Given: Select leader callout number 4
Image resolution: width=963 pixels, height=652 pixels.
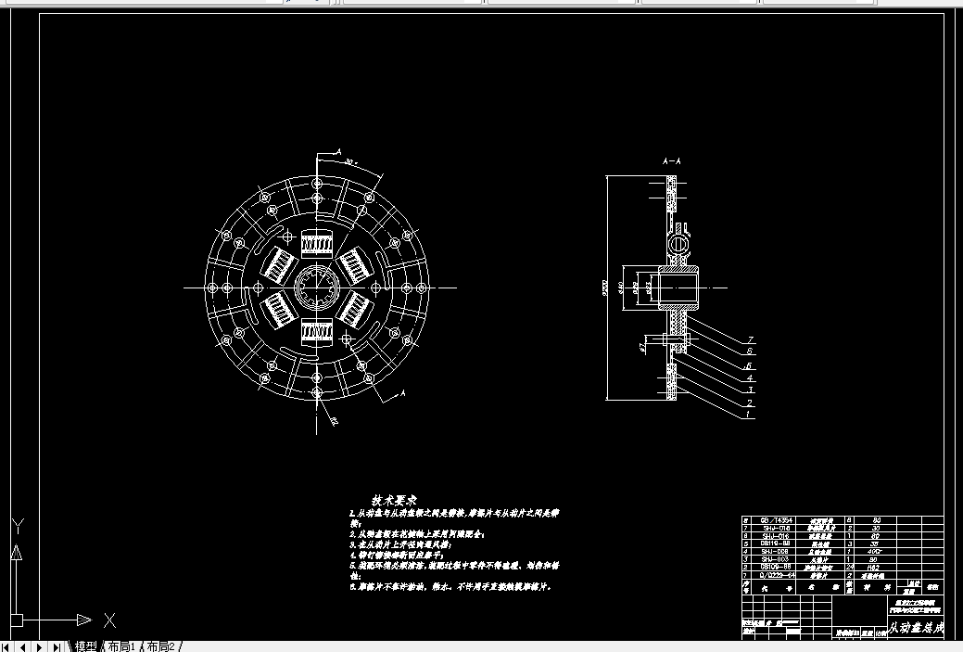Looking at the screenshot, I should [750, 377].
